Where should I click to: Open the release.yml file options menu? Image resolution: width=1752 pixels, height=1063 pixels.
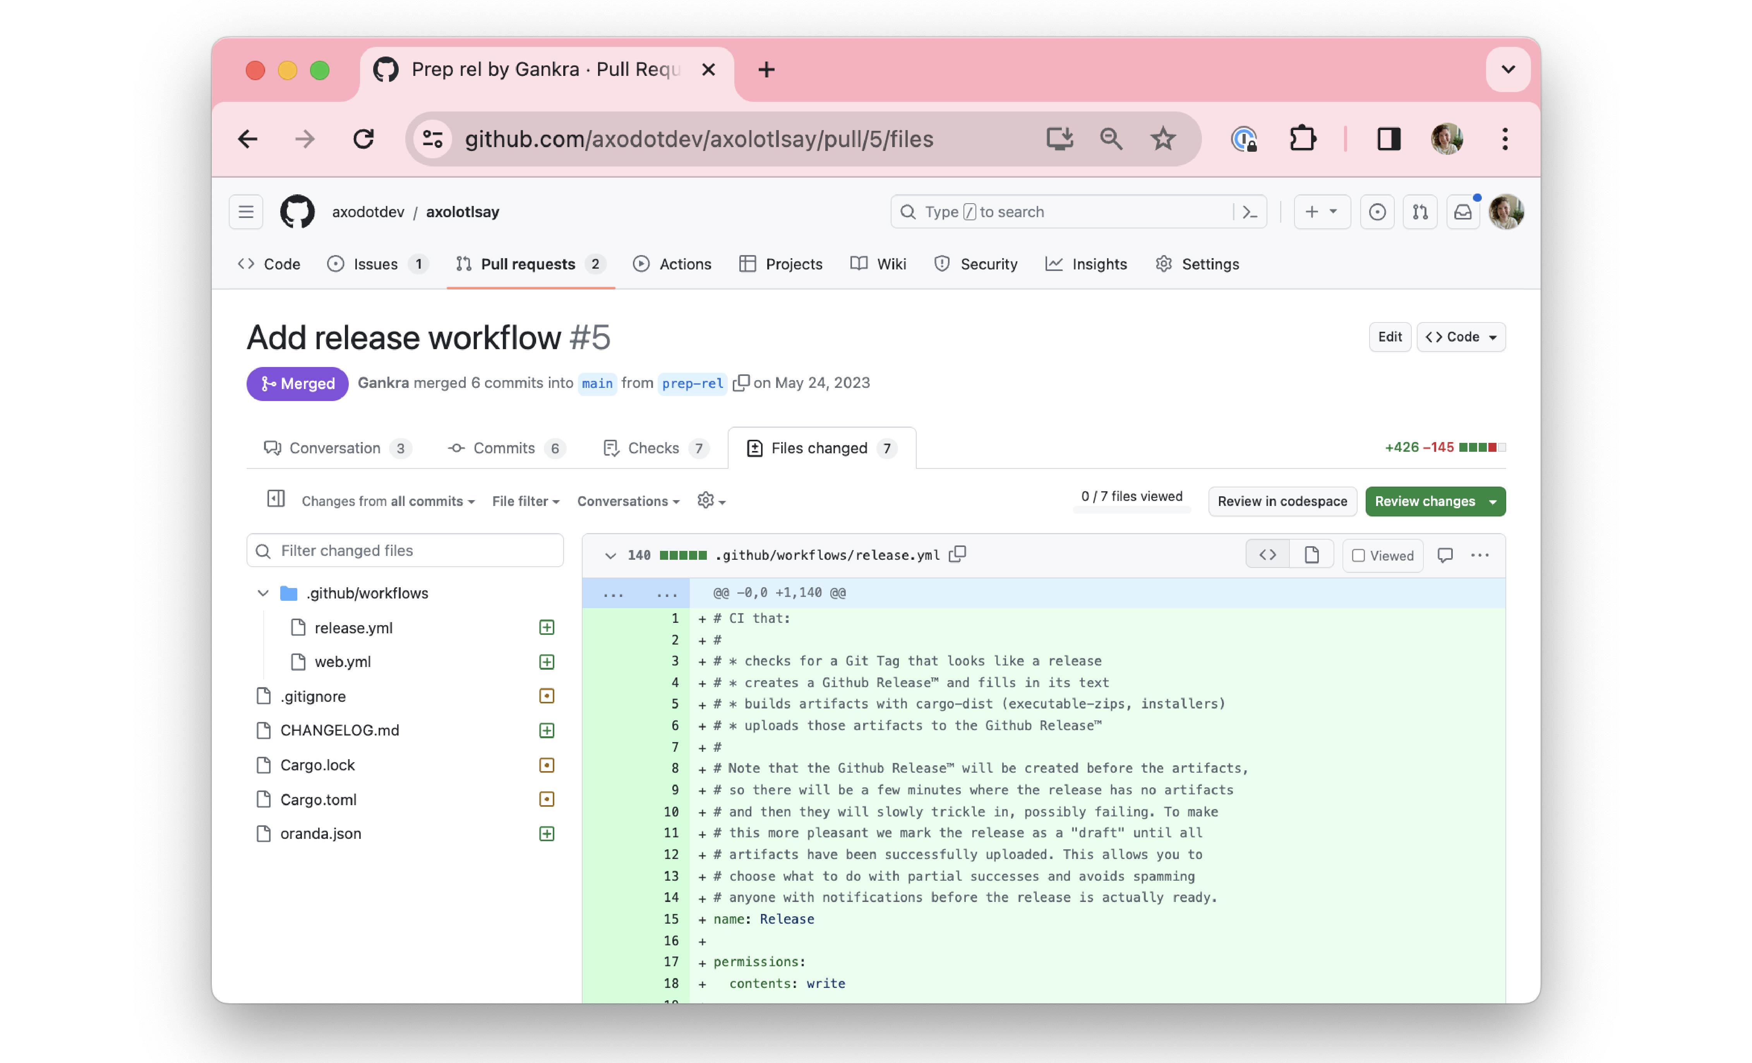coord(1479,555)
